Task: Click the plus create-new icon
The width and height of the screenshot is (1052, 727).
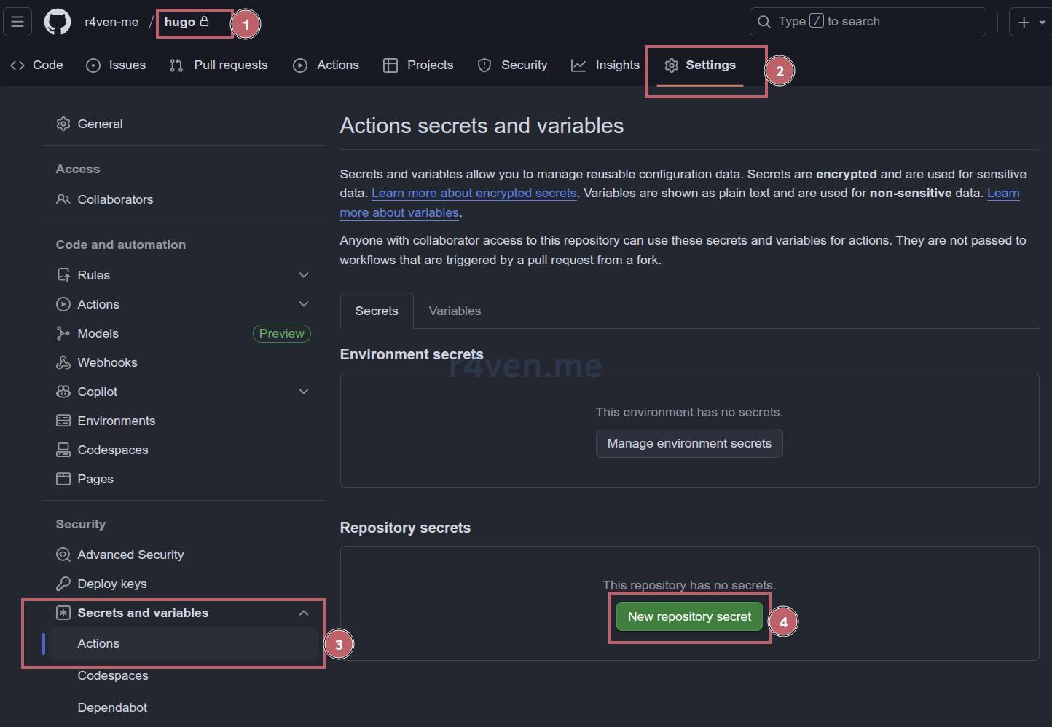Action: pos(1024,22)
